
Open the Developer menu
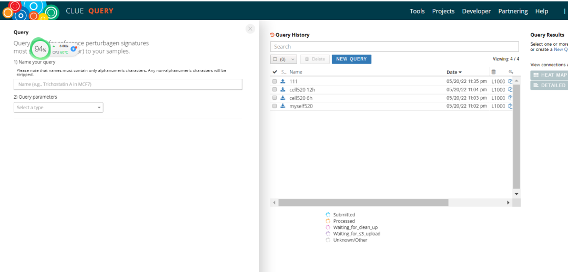[x=476, y=11]
